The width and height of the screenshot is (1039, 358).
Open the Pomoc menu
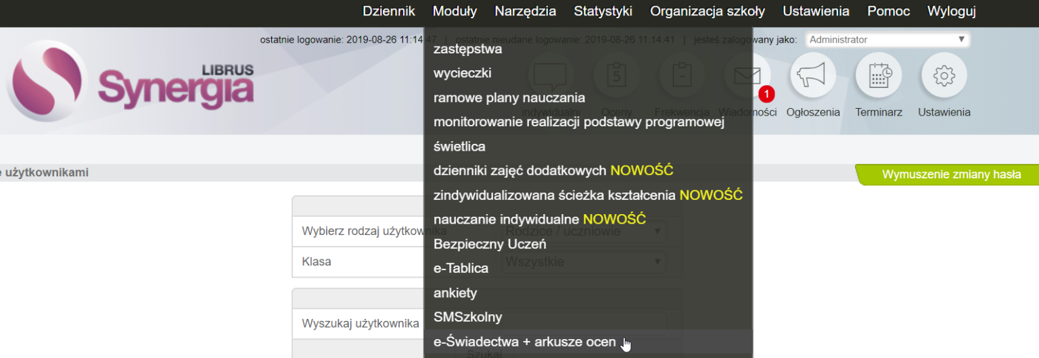point(889,11)
